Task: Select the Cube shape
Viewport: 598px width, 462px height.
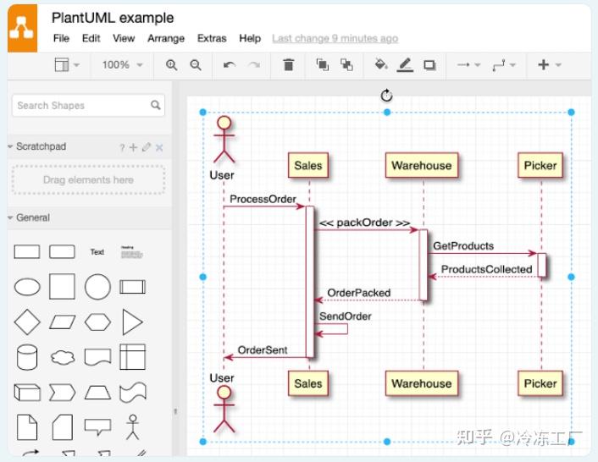Action: point(27,393)
